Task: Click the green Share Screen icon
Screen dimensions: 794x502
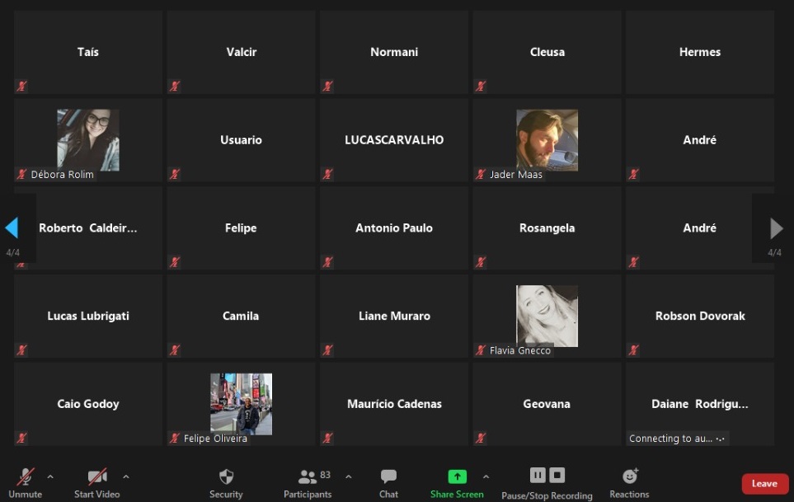Action: point(458,476)
